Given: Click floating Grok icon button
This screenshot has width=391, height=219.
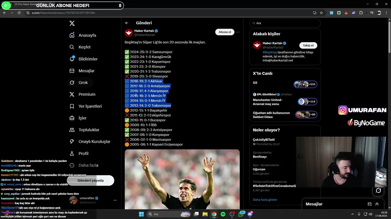Looking at the screenshot, I should [378, 190].
